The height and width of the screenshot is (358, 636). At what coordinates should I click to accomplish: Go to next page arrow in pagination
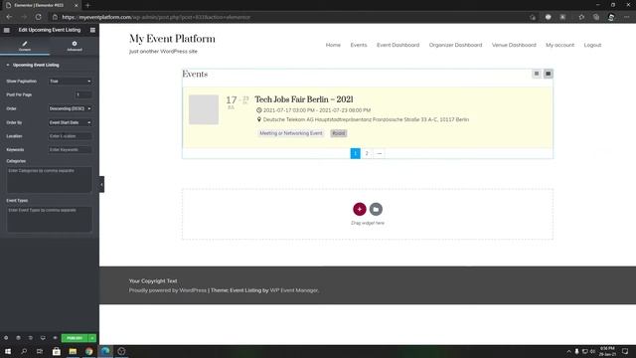(x=379, y=153)
